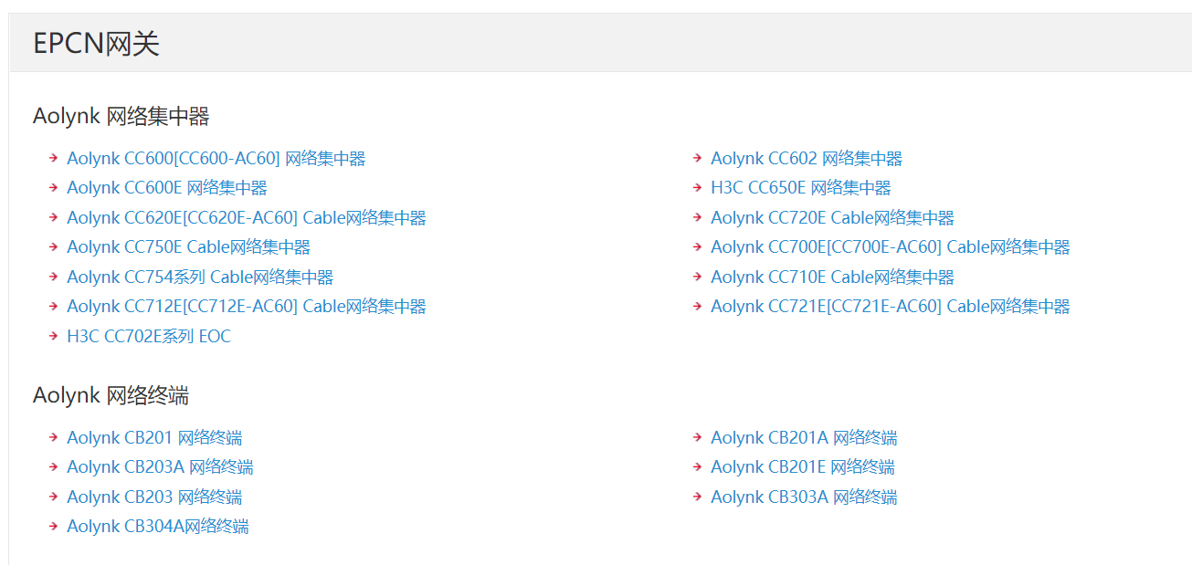Open the Aolynk CC720E Cable网络集中器 link
Screen dimensions: 1192x565
click(x=832, y=218)
